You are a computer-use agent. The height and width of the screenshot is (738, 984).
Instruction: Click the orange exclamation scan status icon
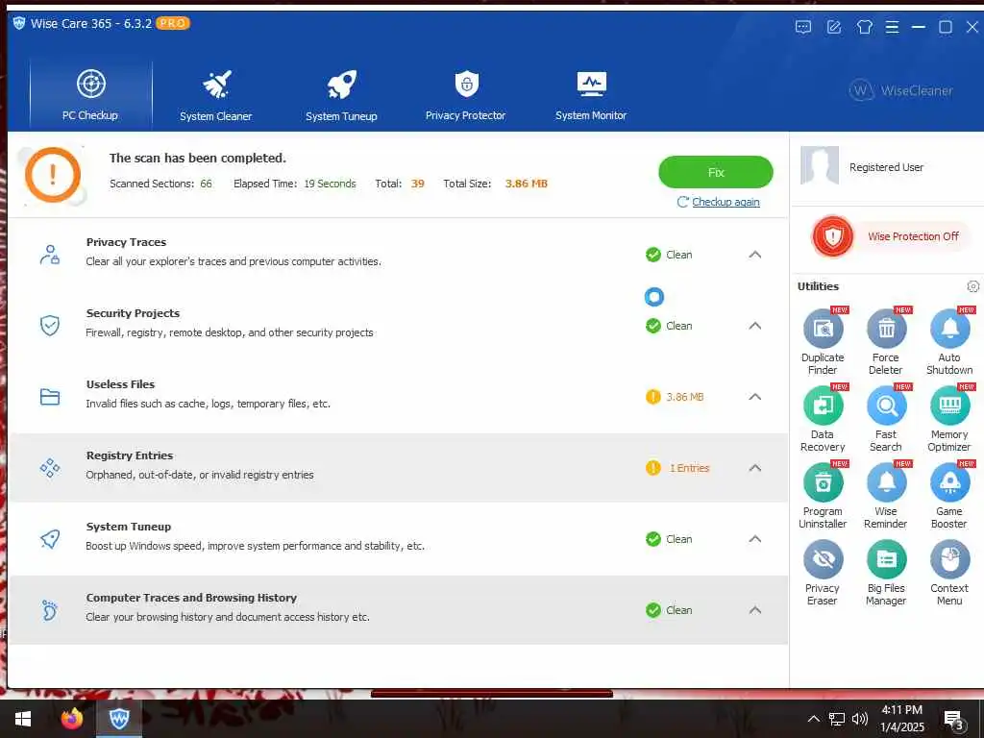[53, 175]
